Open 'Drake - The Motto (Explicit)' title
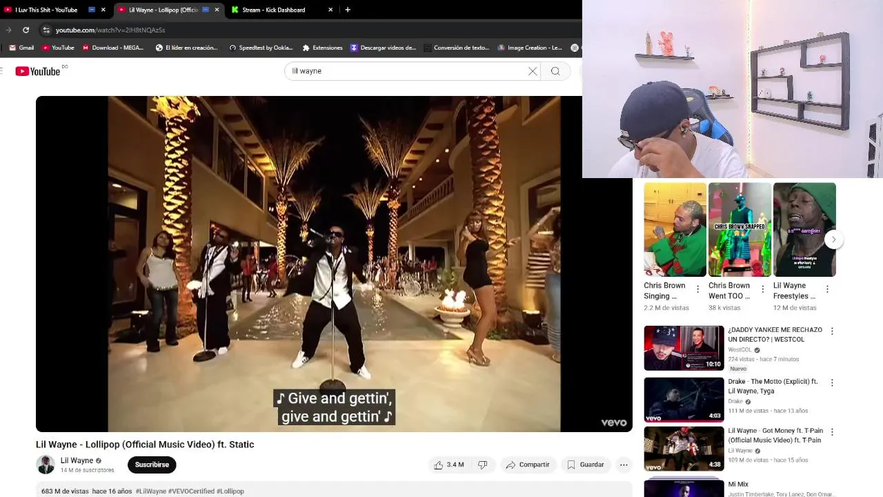 pyautogui.click(x=773, y=386)
